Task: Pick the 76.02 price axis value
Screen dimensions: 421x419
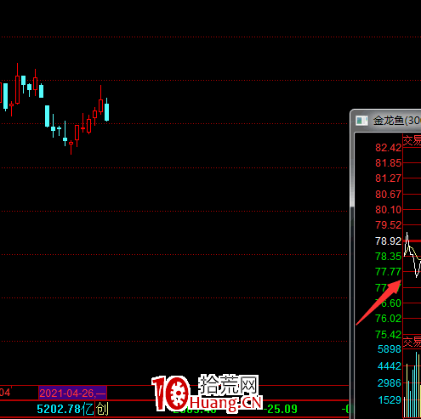Action: [388, 319]
